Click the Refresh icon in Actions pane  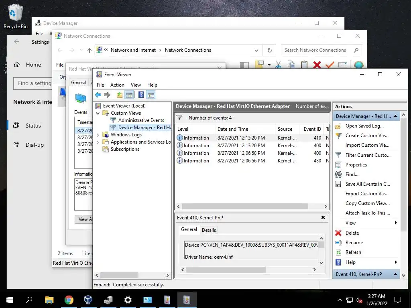(x=338, y=252)
